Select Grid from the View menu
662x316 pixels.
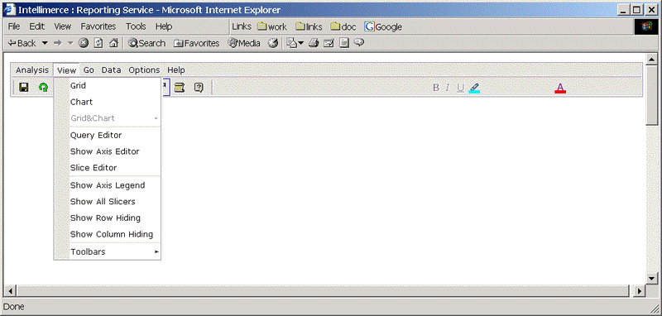tap(108, 86)
